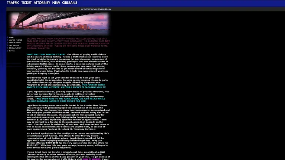Open the LATE TICKETS page

click(14, 45)
